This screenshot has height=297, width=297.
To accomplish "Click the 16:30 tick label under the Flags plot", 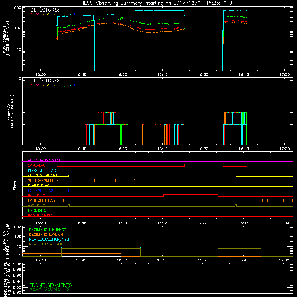I will [x=203, y=223].
